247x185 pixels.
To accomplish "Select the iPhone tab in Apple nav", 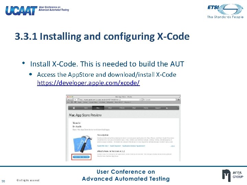I will [x=122, y=108].
